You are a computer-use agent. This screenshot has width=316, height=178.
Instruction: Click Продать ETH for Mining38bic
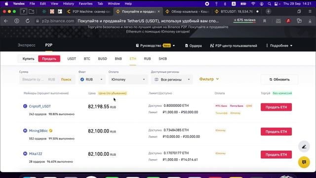[276, 132]
